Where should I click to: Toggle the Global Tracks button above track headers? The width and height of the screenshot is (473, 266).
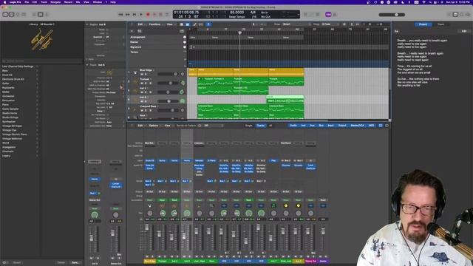click(182, 31)
